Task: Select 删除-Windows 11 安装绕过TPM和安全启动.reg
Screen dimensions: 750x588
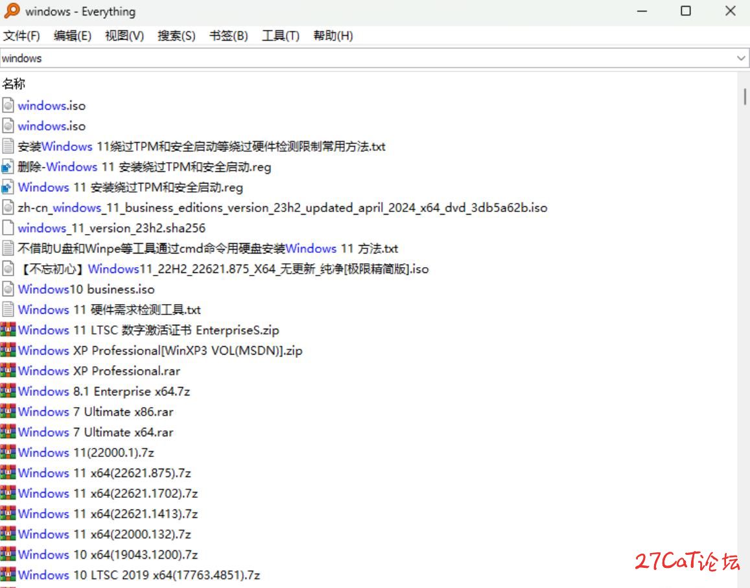Action: [x=145, y=167]
